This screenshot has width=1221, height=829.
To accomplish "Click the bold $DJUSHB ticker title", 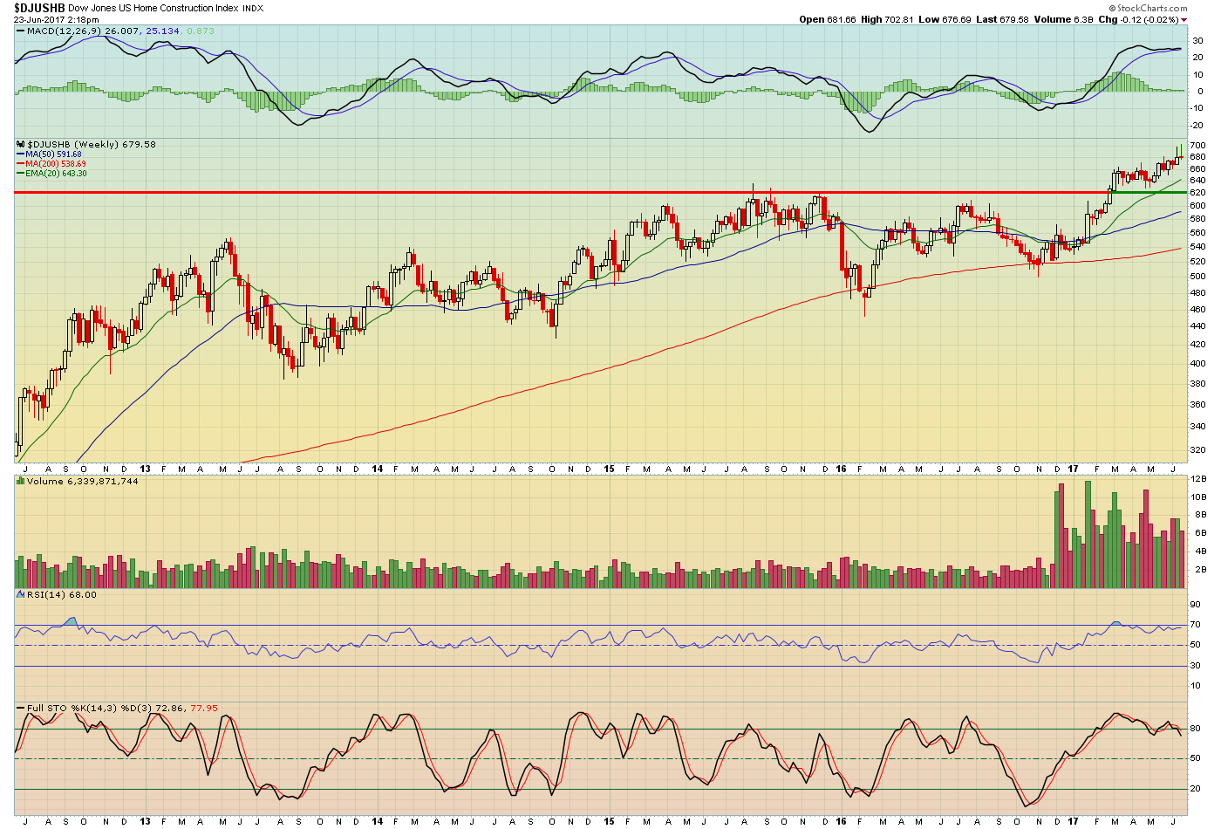I will [x=39, y=8].
